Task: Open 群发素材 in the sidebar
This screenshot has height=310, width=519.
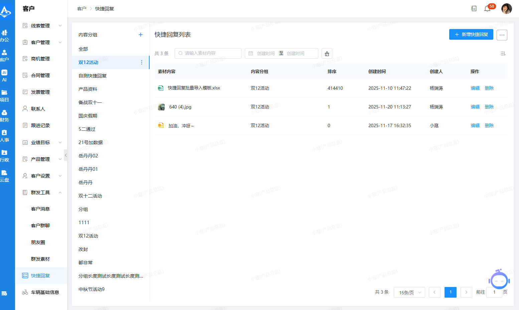Action: tap(40, 259)
